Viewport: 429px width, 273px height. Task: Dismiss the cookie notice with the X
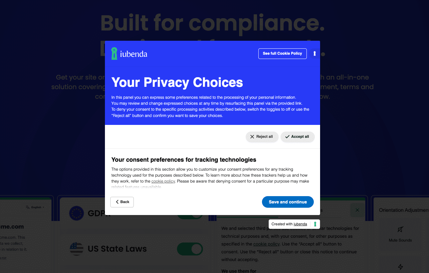pos(357,210)
